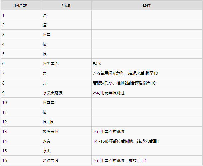This screenshot has width=203, height=166.
Task: Click round number 16 in 回合数 column
Action: (4, 161)
